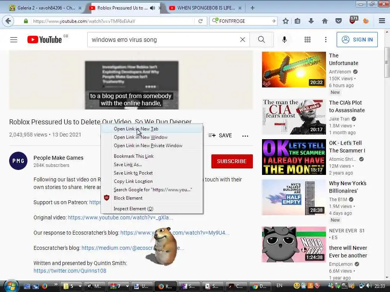Open the scammer money video thumbnail
Image resolution: width=390 pixels, height=292 pixels.
click(x=294, y=157)
